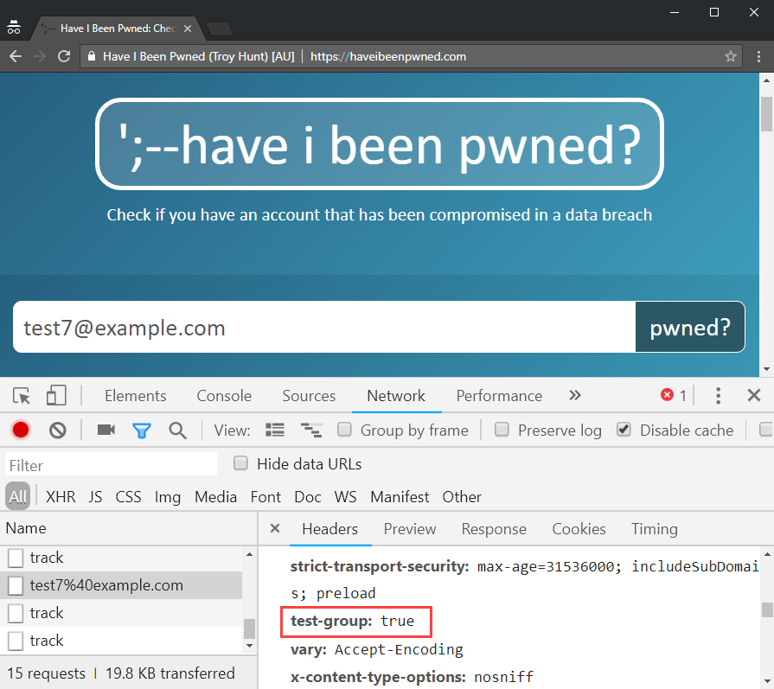Image resolution: width=774 pixels, height=689 pixels.
Task: Click the browser forward arrow
Action: [40, 56]
